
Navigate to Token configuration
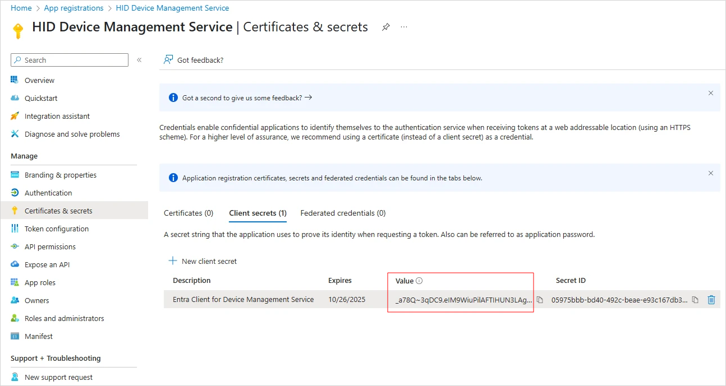[x=56, y=229]
